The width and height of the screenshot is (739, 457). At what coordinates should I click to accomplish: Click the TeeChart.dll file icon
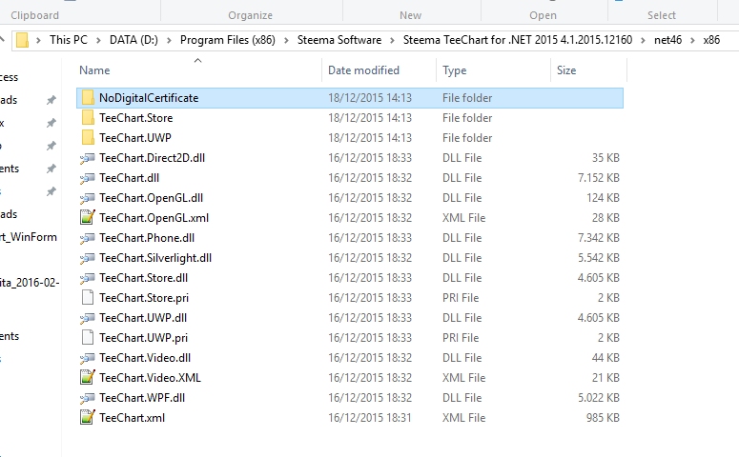[x=87, y=178]
